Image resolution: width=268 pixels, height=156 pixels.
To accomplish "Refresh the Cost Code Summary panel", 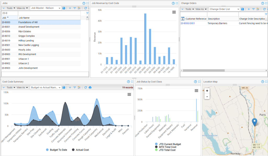I will tap(85, 88).
